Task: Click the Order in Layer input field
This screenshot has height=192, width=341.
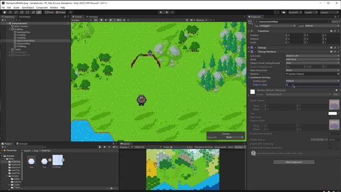Action: (x=313, y=84)
